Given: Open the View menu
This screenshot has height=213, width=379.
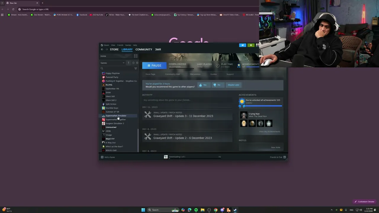Looking at the screenshot, I should pyautogui.click(x=113, y=45).
